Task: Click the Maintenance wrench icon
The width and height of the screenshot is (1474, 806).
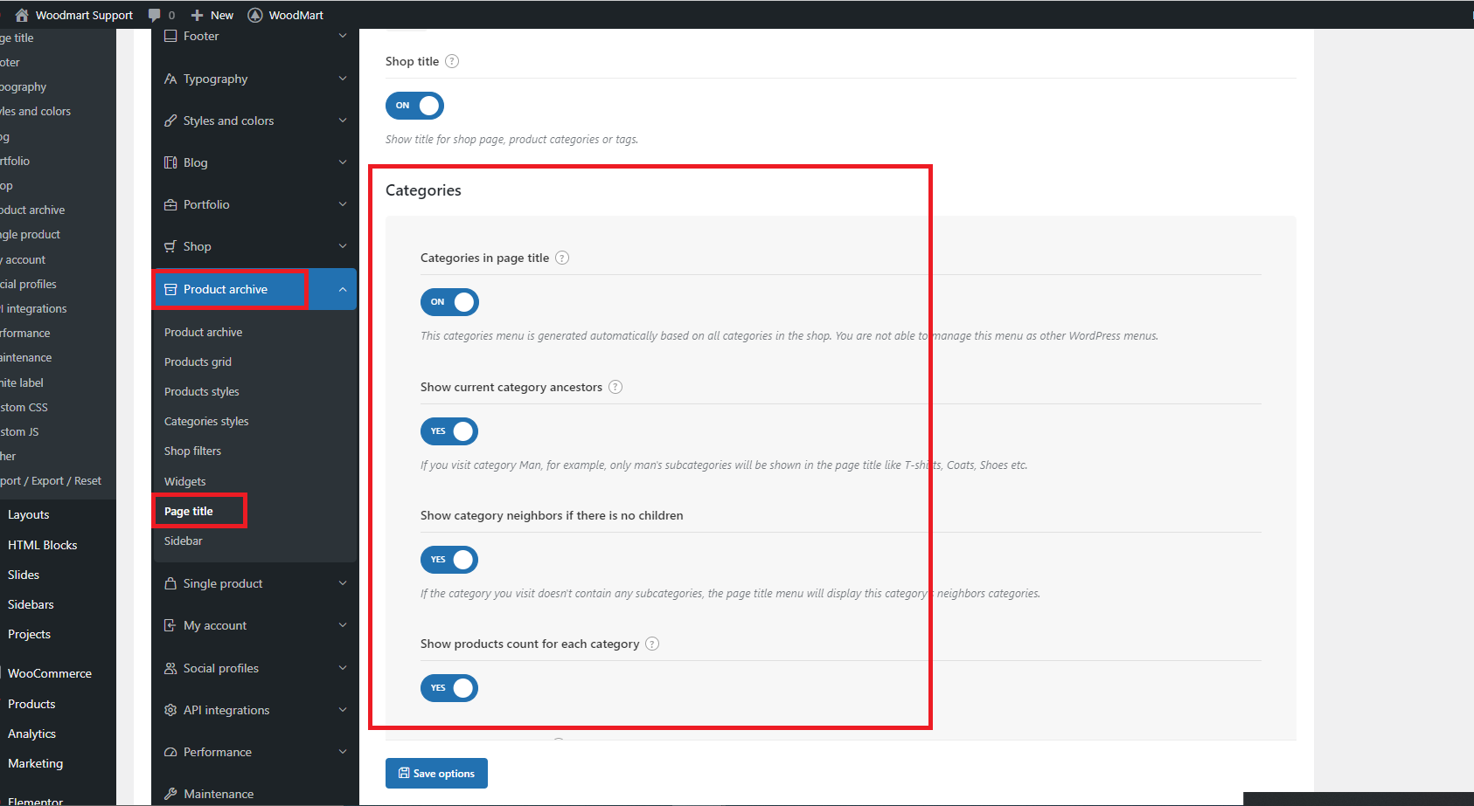Action: pyautogui.click(x=170, y=794)
